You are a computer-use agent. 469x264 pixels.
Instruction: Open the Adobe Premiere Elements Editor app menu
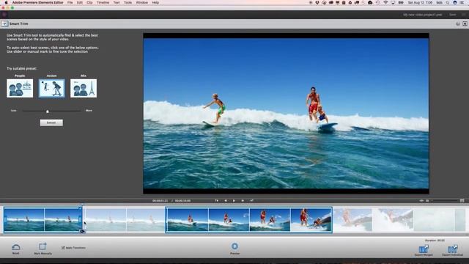tap(37, 2)
